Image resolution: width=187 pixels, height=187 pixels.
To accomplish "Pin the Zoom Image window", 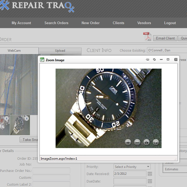I will [147, 60].
